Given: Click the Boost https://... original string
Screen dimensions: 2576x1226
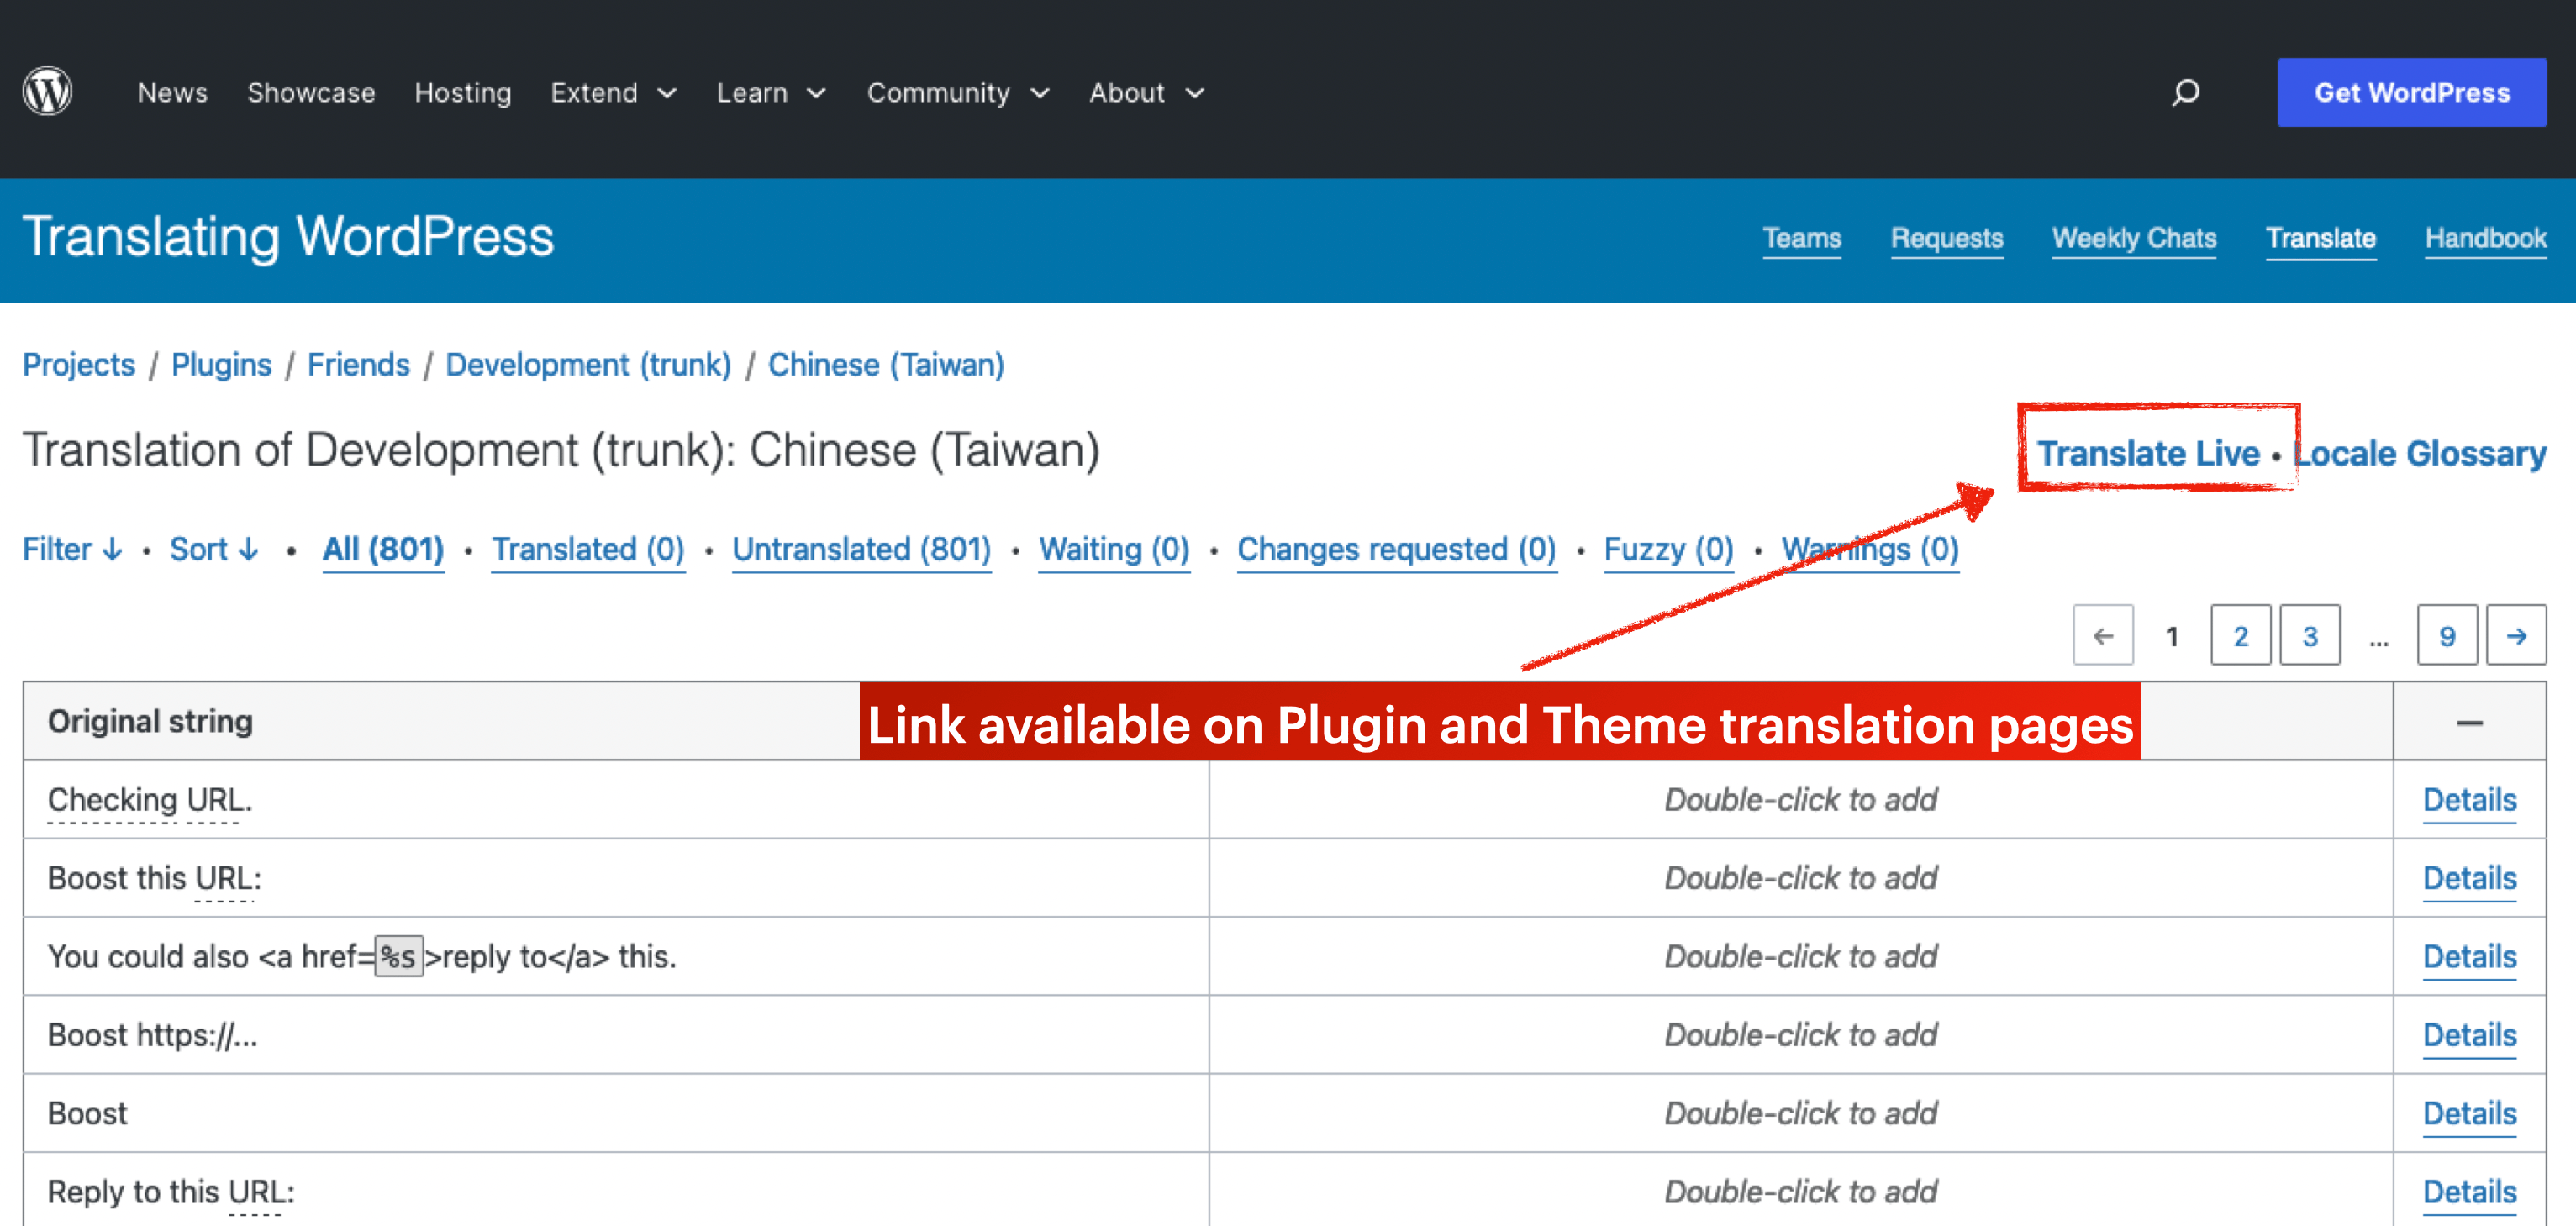Looking at the screenshot, I should click(x=152, y=1035).
